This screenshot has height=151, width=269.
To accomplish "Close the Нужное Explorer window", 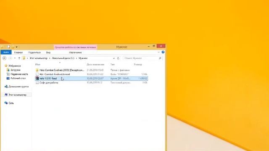I will click(x=161, y=46).
